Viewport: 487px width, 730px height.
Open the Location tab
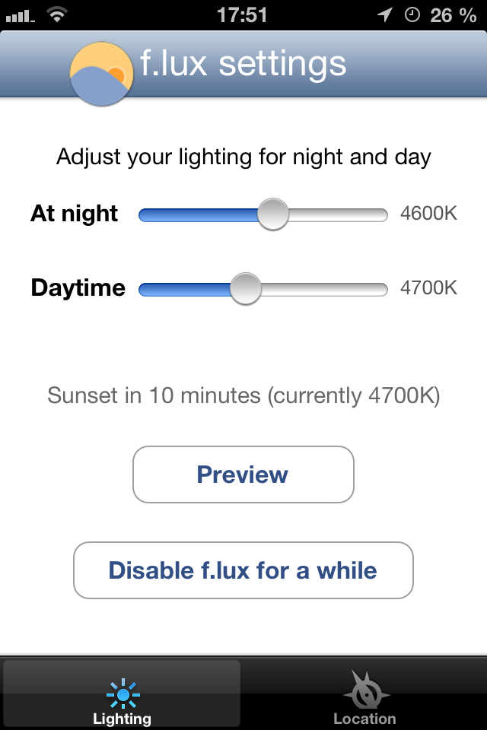[x=365, y=693]
